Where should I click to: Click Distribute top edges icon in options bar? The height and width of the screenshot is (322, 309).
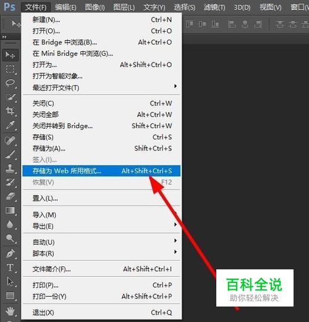tap(279, 24)
